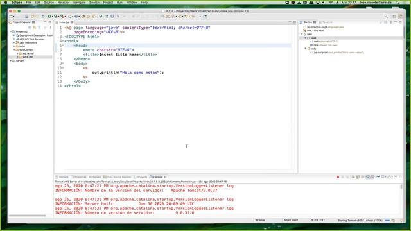Toggle show console on standard error change
Viewport: 411px width, 231px height.
click(x=372, y=177)
